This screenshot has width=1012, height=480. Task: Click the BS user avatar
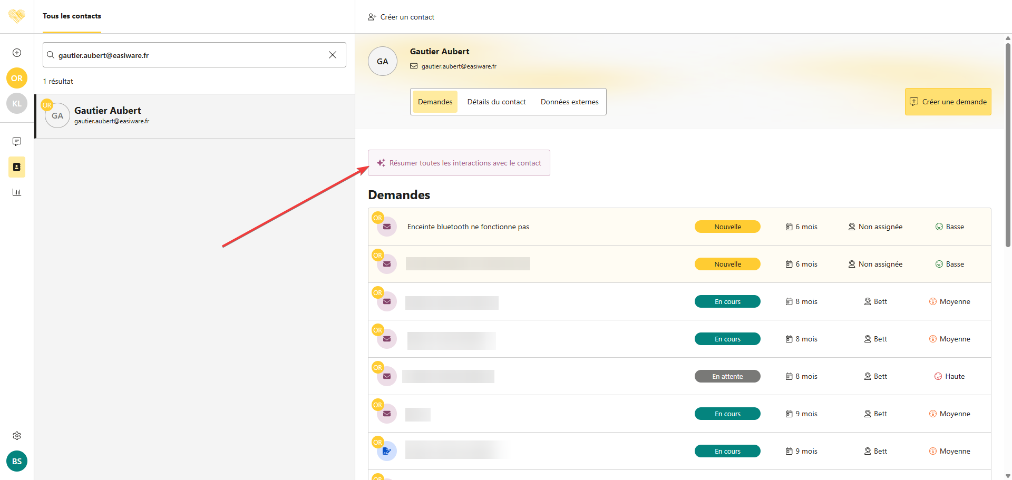[x=17, y=461]
